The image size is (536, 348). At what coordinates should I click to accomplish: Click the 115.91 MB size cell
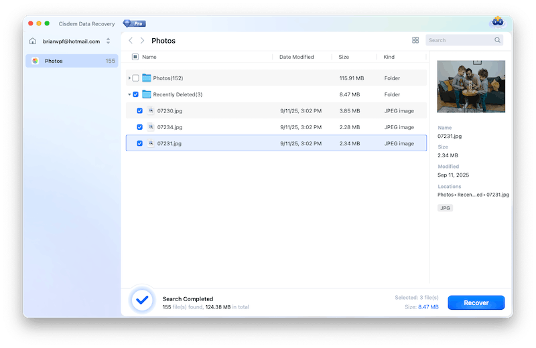351,78
